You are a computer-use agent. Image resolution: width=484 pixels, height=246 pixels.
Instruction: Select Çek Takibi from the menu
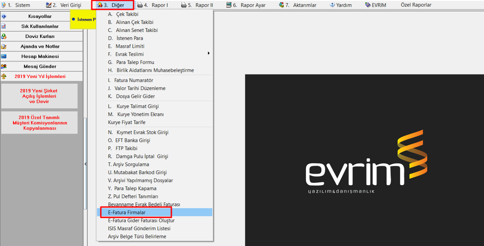coord(155,14)
